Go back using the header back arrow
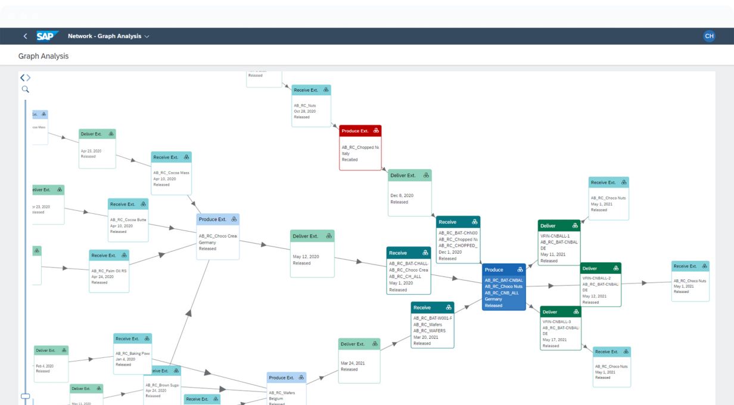 (25, 36)
